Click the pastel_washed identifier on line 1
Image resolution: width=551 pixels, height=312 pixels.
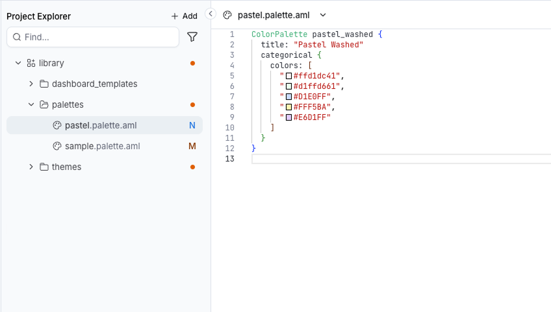[x=342, y=34]
